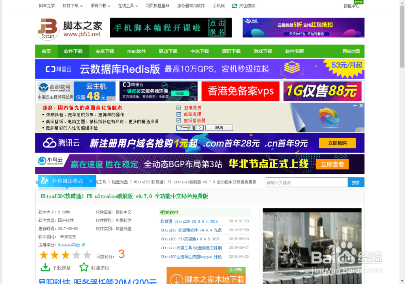Open related link UltraISO 软碟通软件 v9.6.4 光盘

pyautogui.click(x=191, y=230)
